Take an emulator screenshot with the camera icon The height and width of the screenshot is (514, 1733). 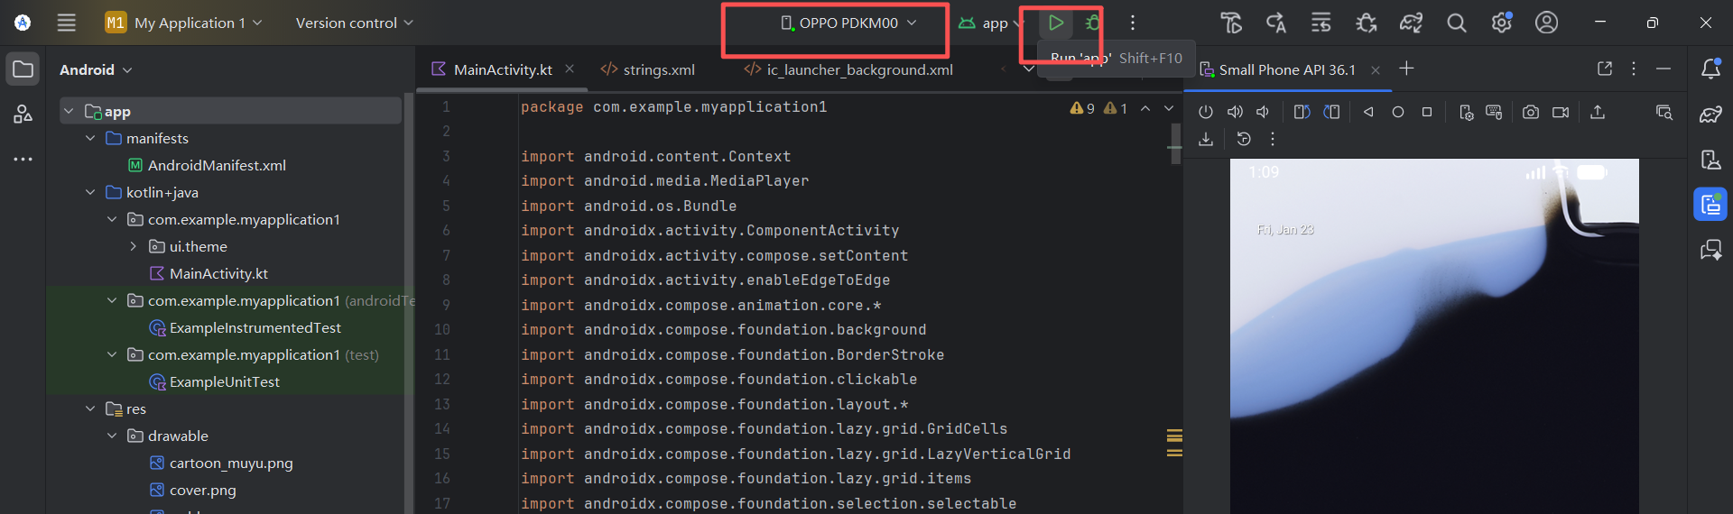tap(1530, 112)
